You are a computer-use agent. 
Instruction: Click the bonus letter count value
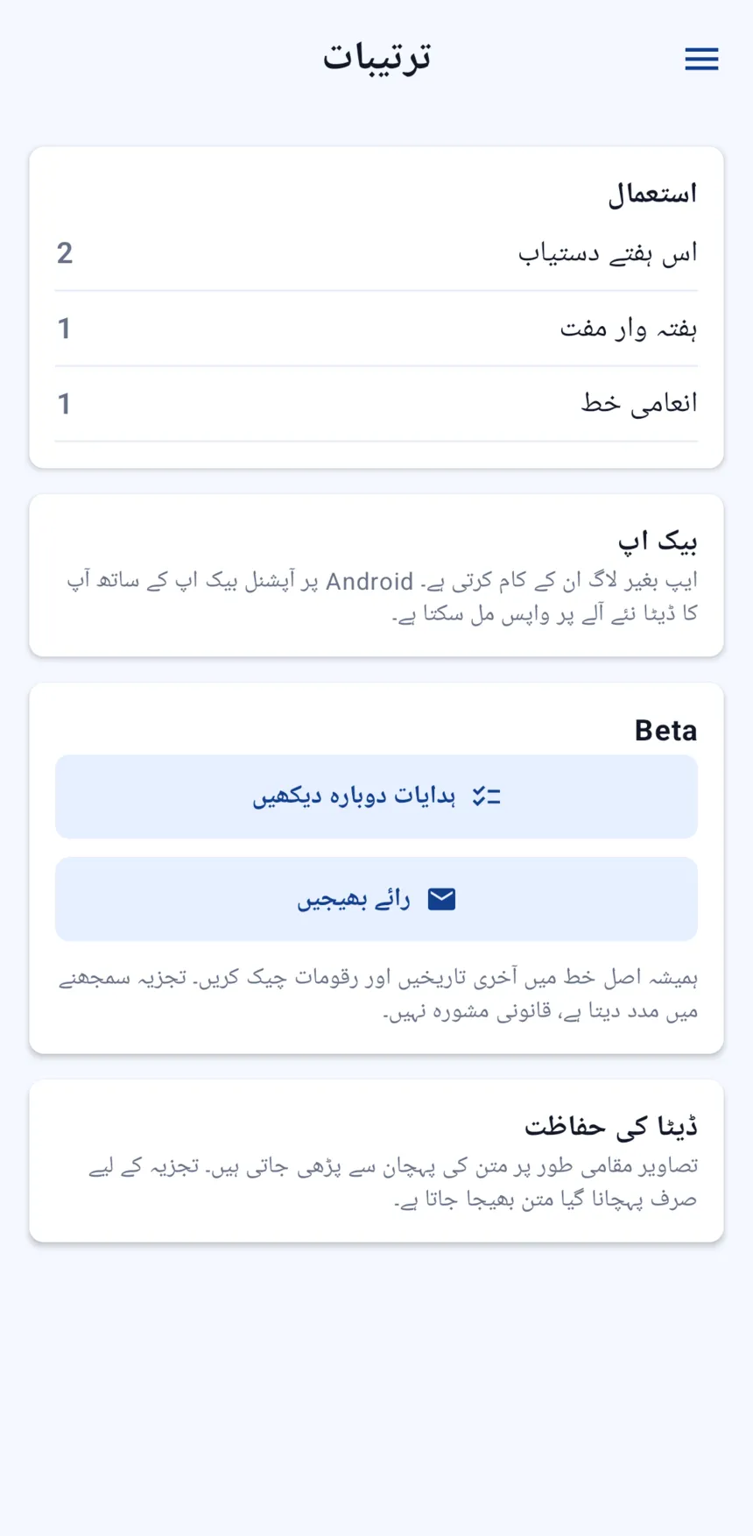(64, 404)
